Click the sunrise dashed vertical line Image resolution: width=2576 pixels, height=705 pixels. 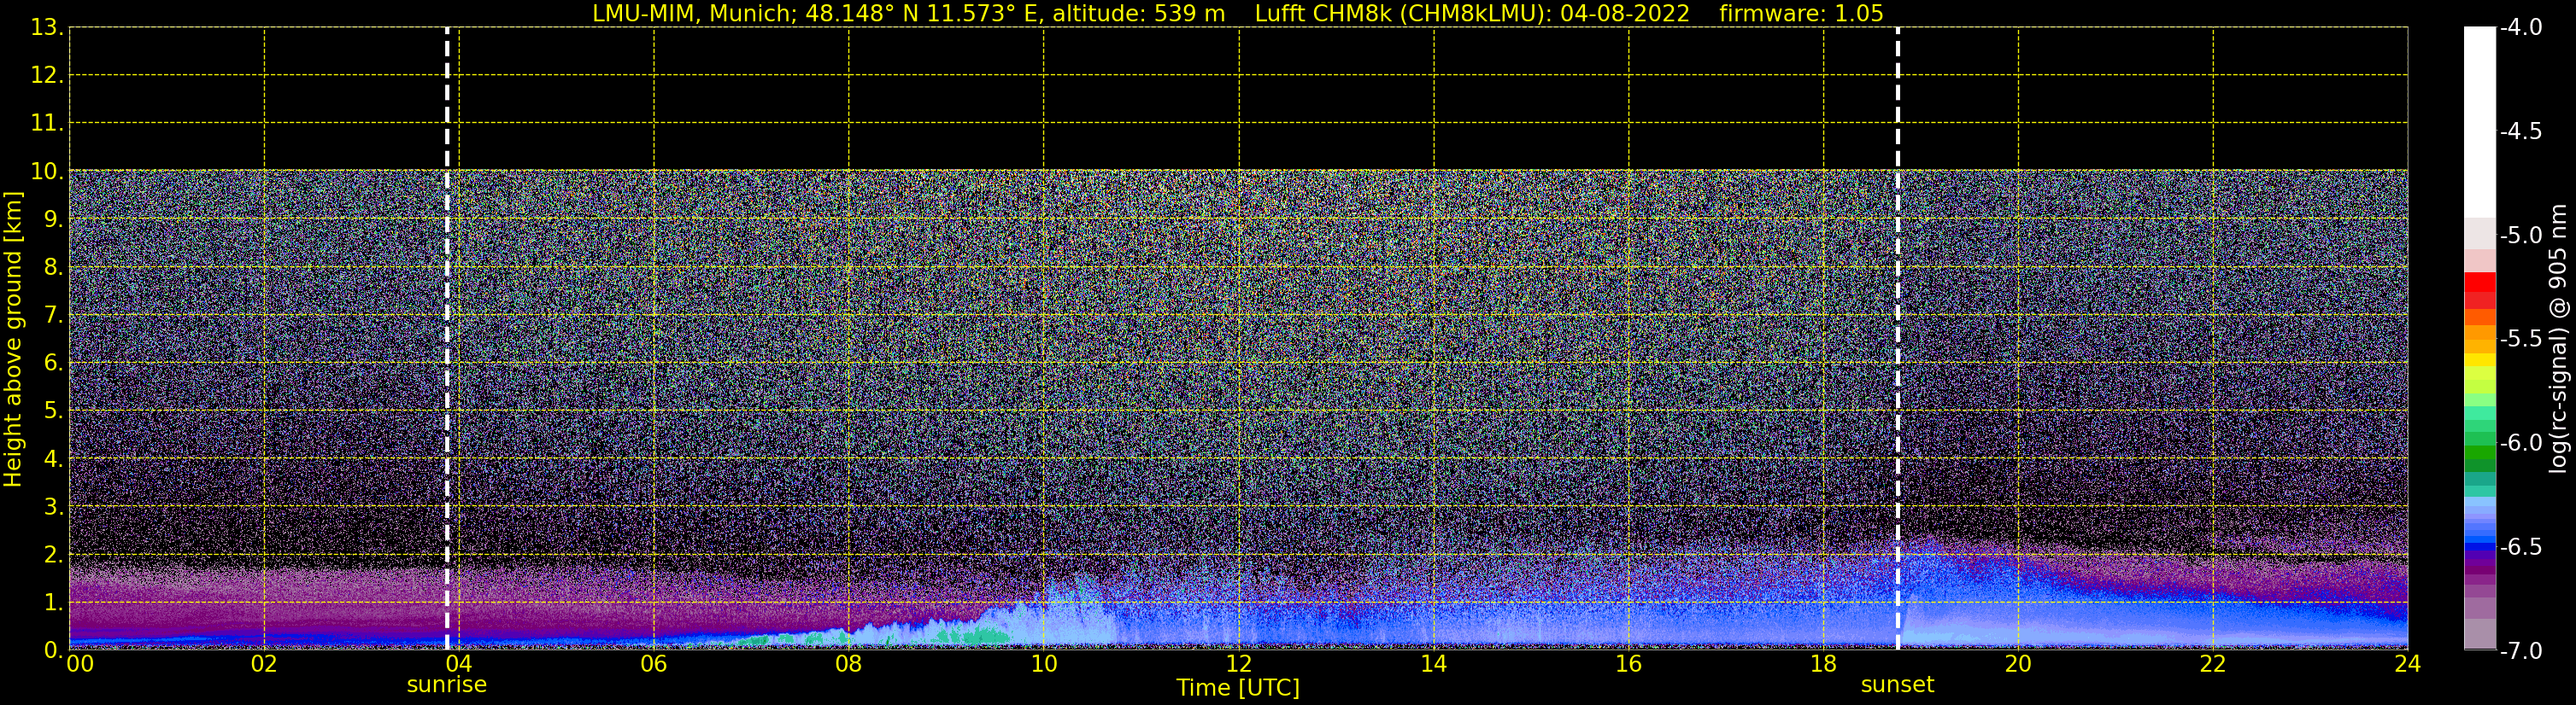click(447, 339)
